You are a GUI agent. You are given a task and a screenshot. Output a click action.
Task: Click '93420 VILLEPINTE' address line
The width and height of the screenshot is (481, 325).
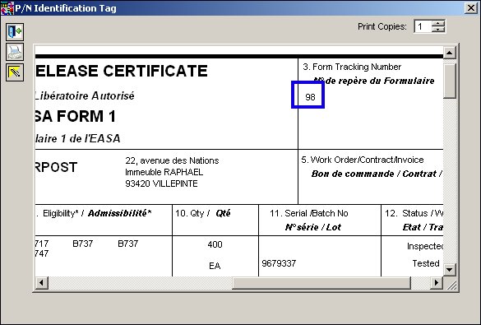tap(161, 183)
